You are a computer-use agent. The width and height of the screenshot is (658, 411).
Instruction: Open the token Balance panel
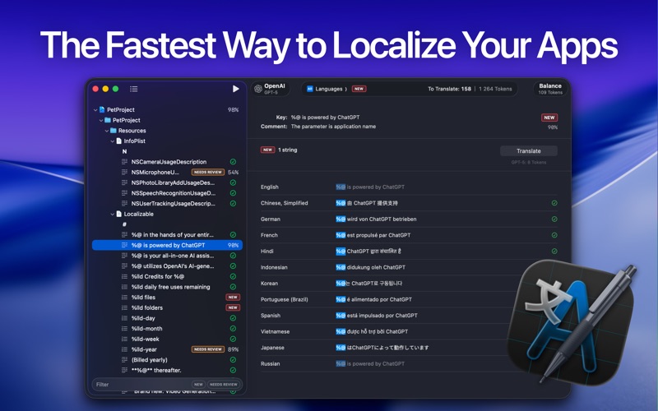click(550, 89)
